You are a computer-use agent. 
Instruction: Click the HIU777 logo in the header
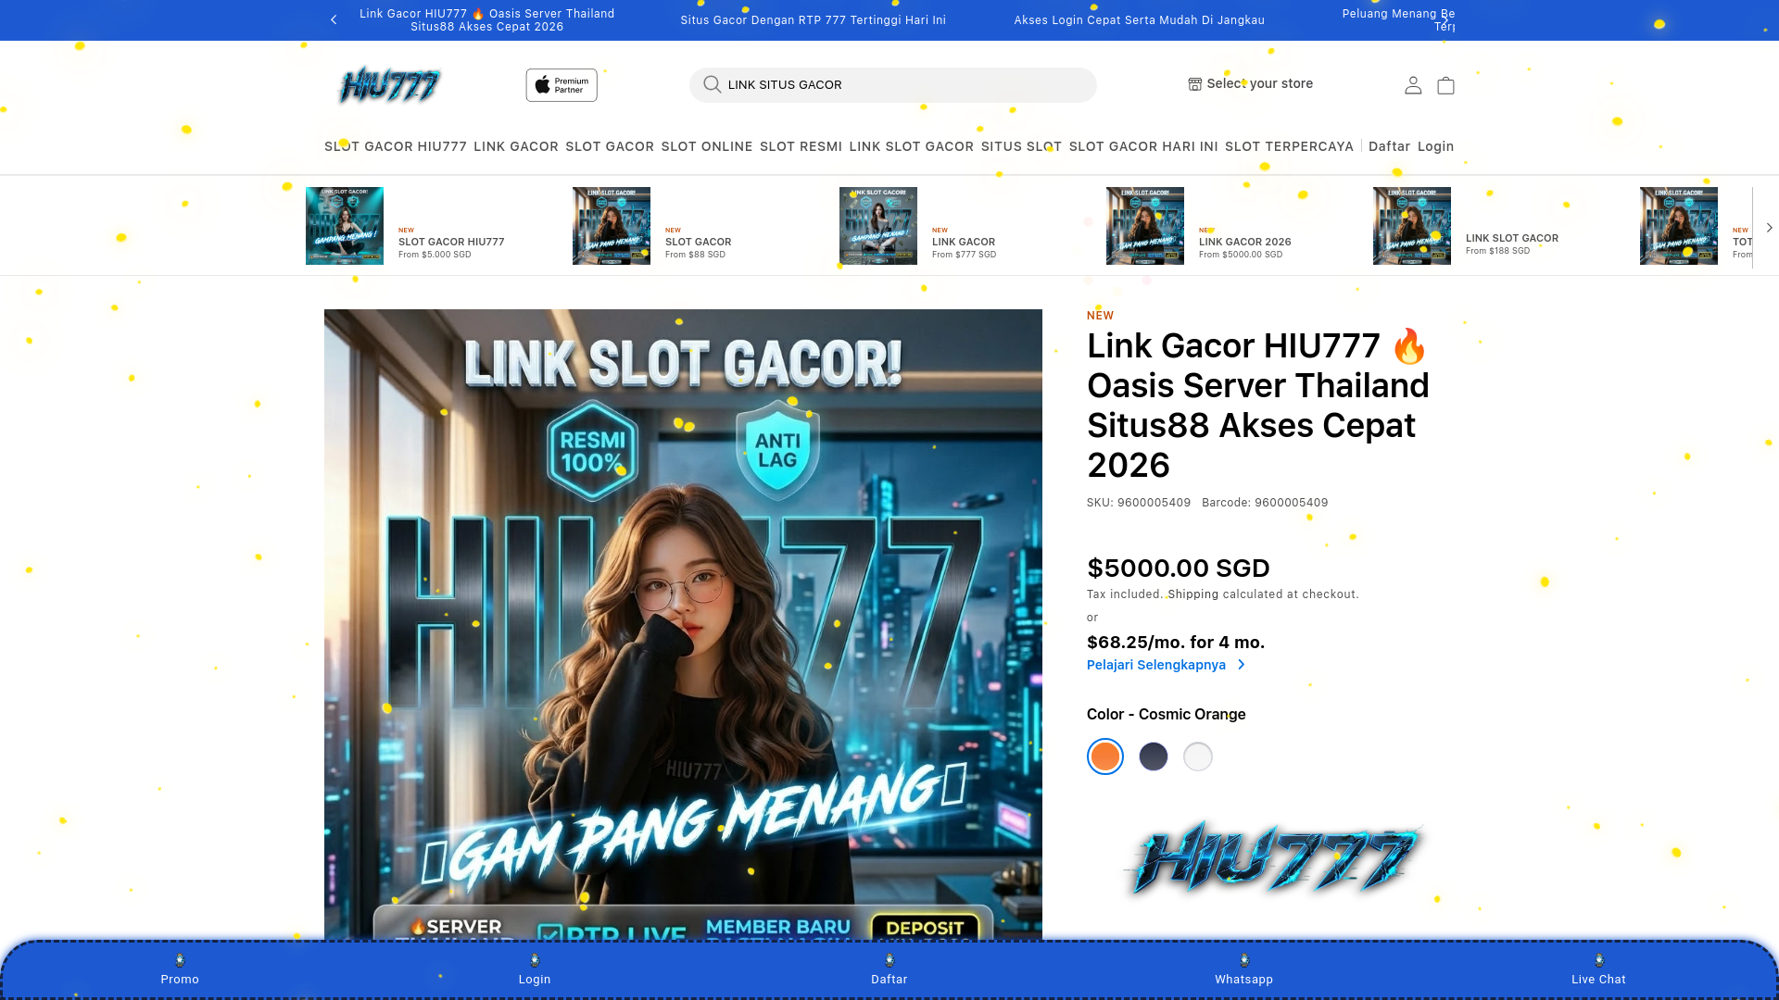(x=389, y=85)
